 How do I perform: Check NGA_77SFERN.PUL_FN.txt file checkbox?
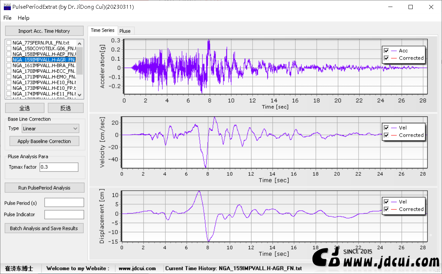coord(9,43)
